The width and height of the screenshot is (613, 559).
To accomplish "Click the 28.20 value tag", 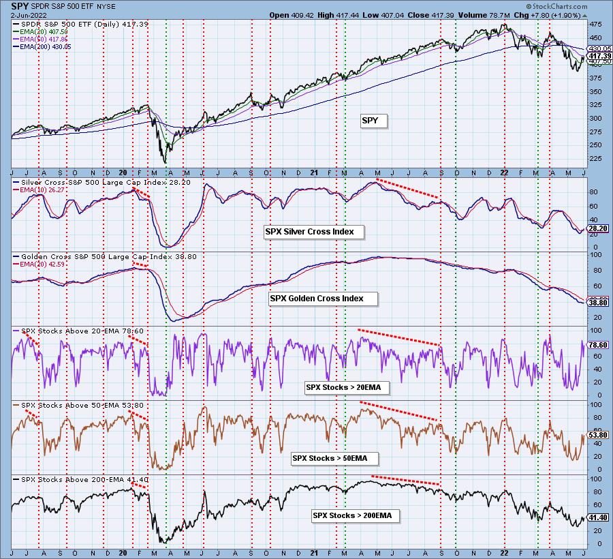I will [x=599, y=229].
